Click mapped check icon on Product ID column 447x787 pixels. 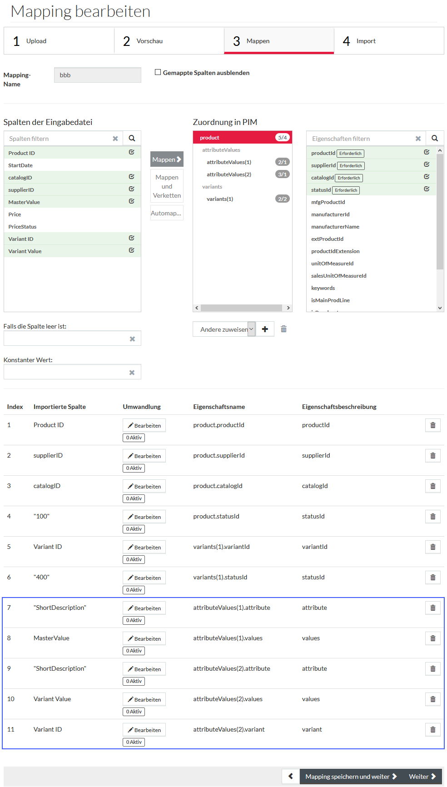131,152
